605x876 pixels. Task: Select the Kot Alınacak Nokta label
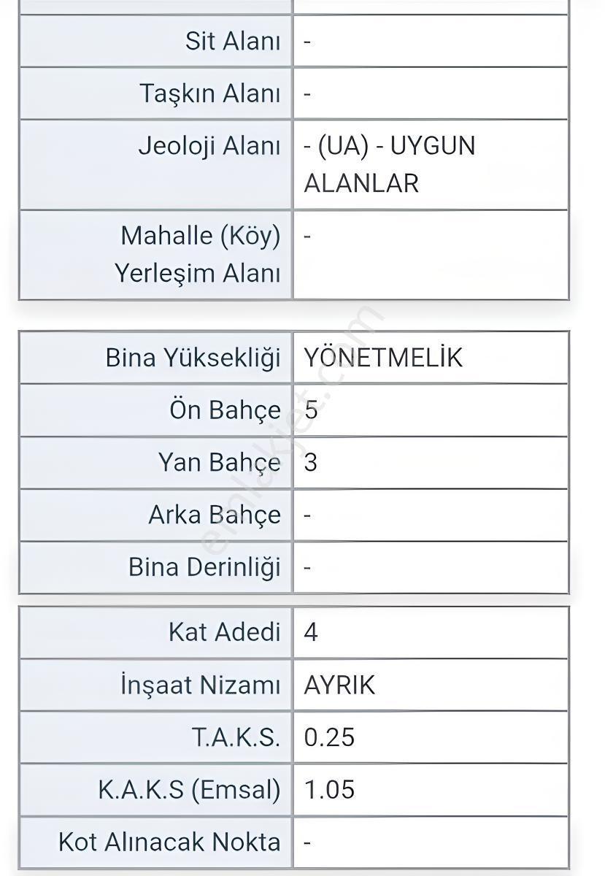click(169, 842)
